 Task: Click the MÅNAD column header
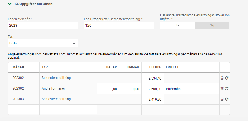18,67
